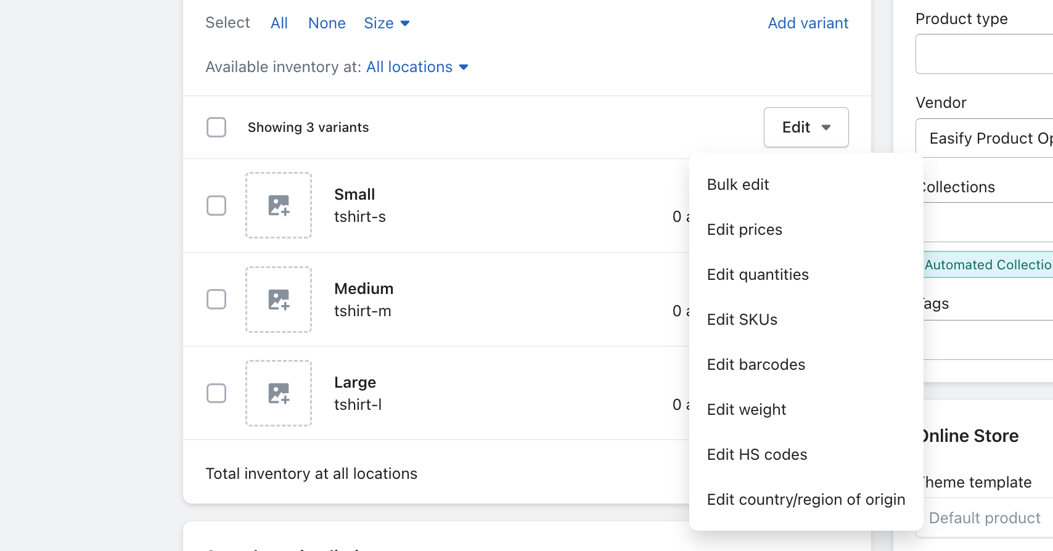This screenshot has height=551, width=1053.
Task: Toggle the select-all variants checkbox
Action: point(216,128)
